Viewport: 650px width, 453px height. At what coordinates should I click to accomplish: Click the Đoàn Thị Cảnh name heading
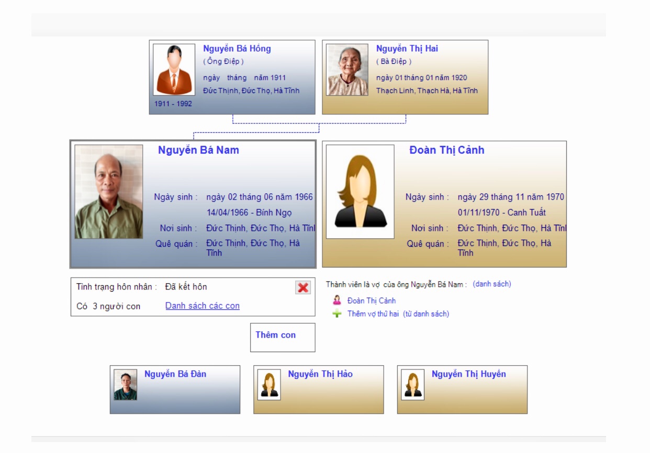pyautogui.click(x=447, y=150)
